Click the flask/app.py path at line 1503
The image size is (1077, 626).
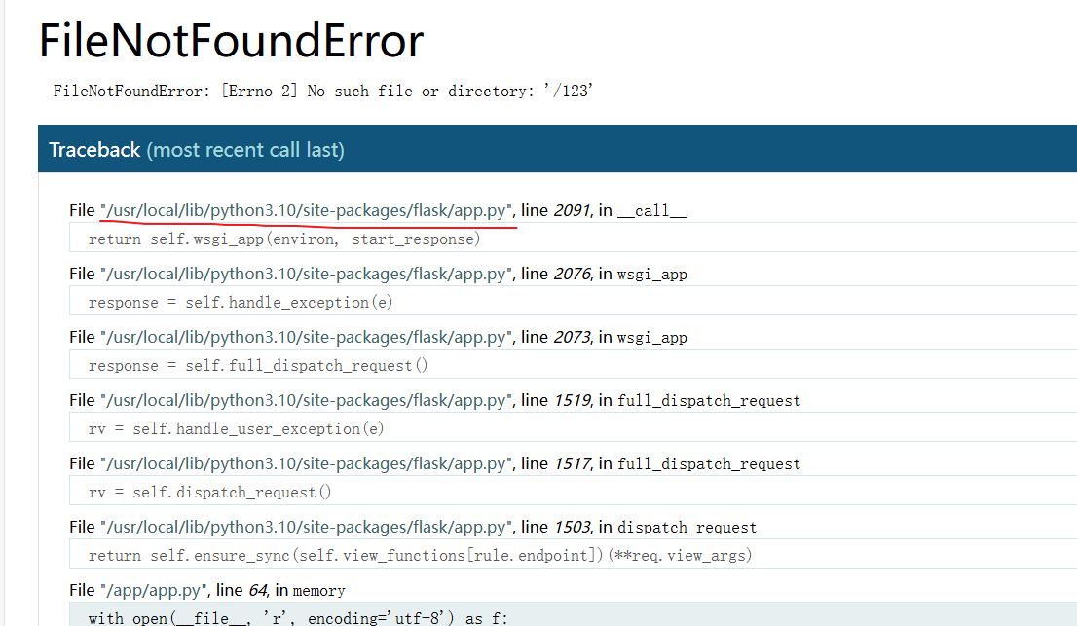pos(307,528)
